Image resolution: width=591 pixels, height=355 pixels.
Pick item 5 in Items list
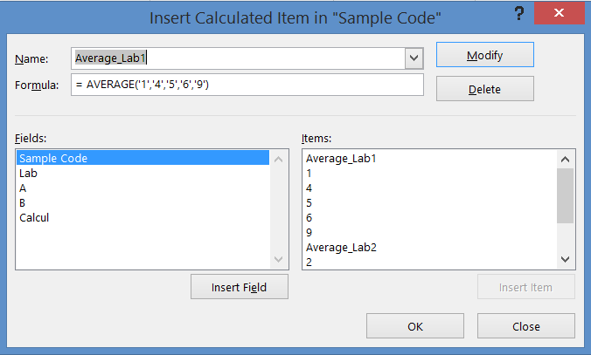pos(310,202)
